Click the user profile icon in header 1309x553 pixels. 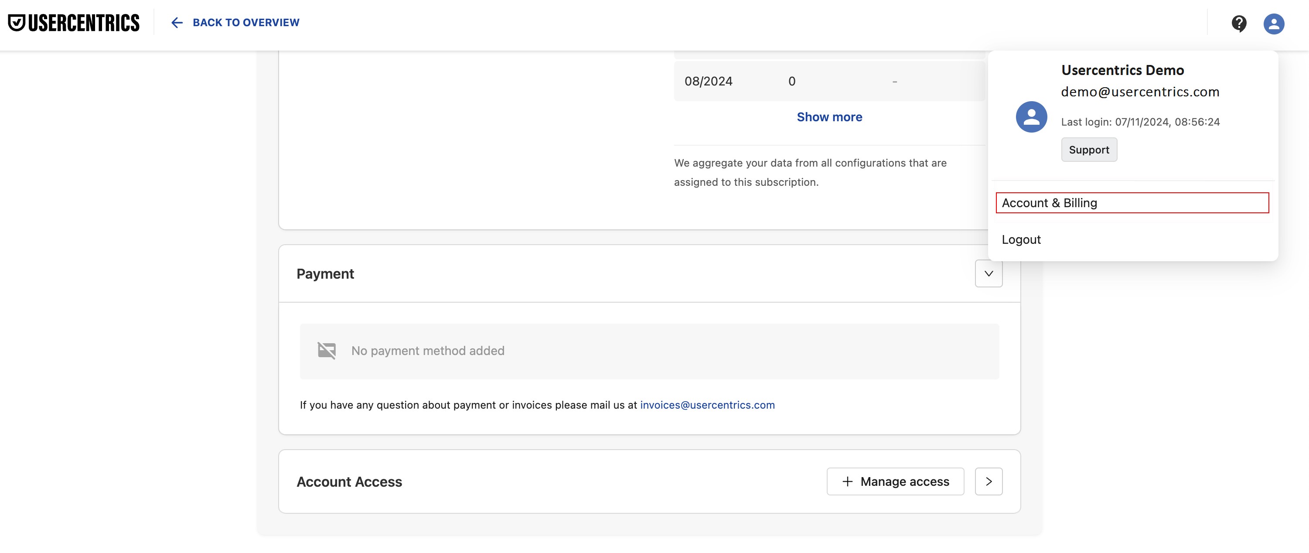tap(1274, 24)
